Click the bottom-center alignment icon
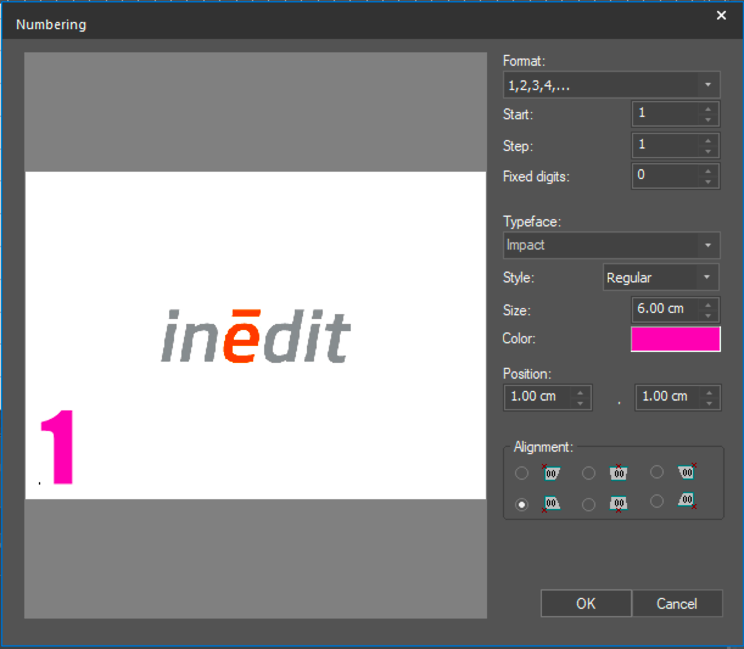 pyautogui.click(x=619, y=503)
